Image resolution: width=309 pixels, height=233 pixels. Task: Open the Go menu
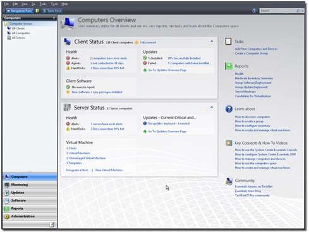[x=33, y=4]
